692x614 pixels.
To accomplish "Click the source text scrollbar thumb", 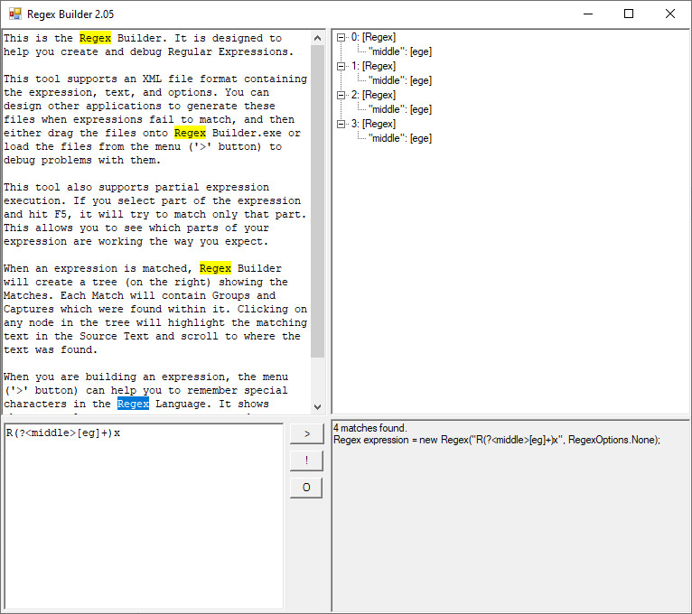I will 317,200.
